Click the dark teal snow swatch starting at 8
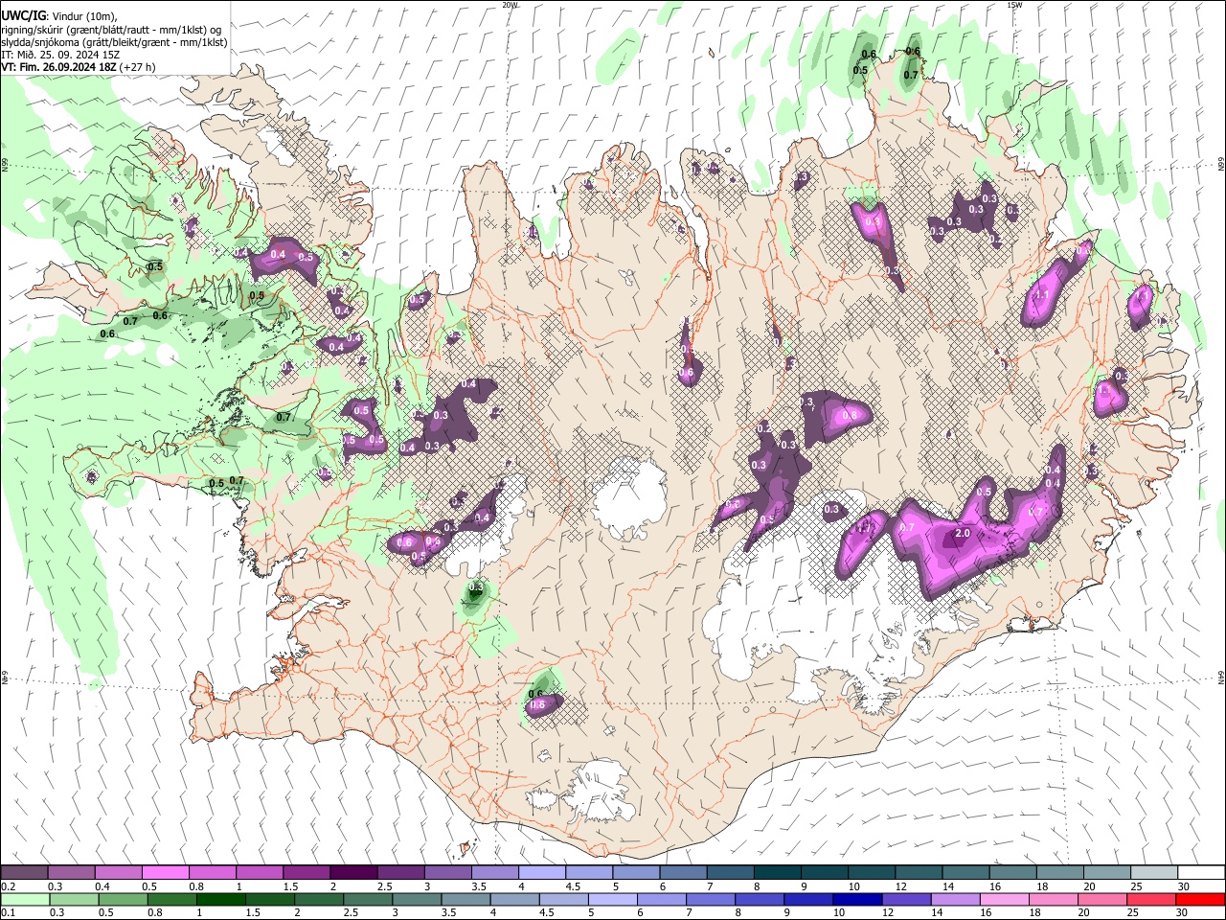Image resolution: width=1226 pixels, height=920 pixels. tap(776, 873)
